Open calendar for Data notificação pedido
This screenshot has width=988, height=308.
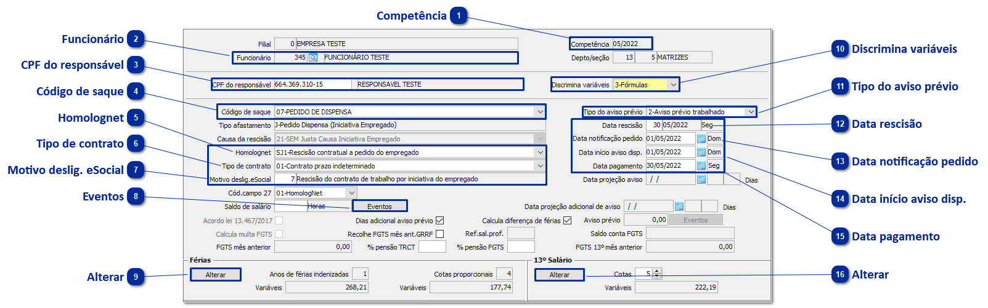[x=701, y=139]
